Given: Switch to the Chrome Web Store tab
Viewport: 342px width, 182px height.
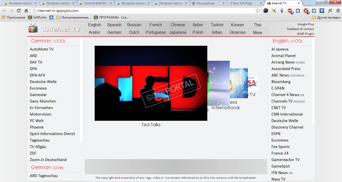Looking at the screenshot, I should click(x=96, y=3).
